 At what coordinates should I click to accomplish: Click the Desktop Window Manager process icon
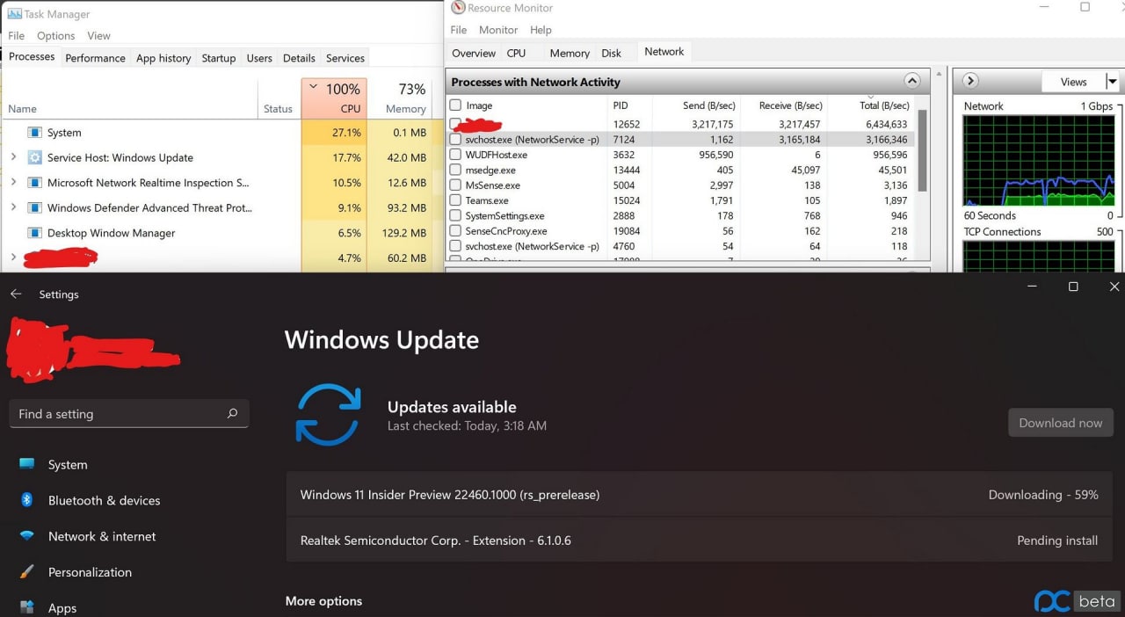pyautogui.click(x=34, y=233)
